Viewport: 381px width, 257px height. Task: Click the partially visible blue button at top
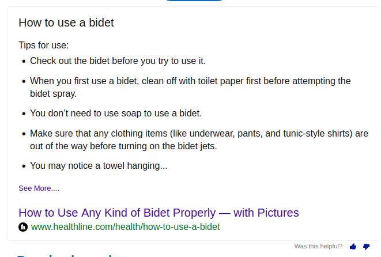coord(194,1)
